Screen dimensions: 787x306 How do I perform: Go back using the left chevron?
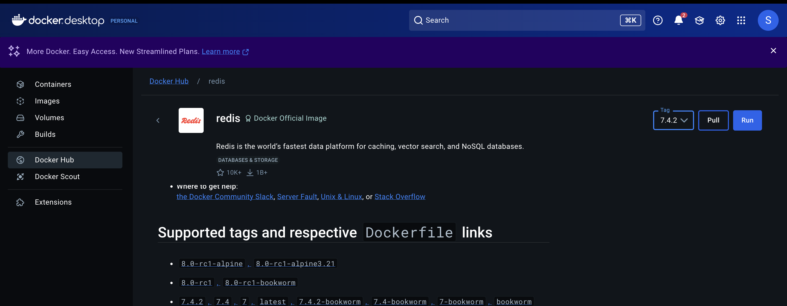pyautogui.click(x=158, y=120)
